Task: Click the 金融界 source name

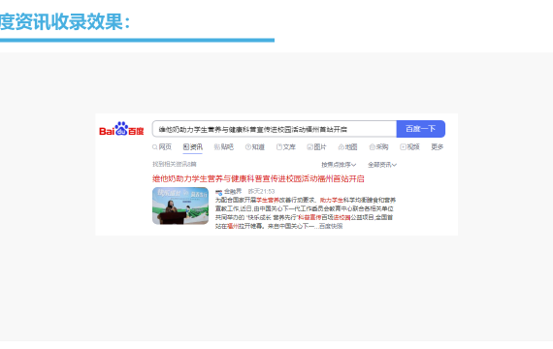Action: coord(233,191)
